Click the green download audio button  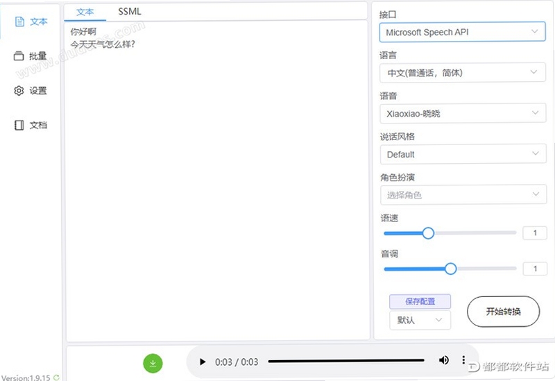153,363
